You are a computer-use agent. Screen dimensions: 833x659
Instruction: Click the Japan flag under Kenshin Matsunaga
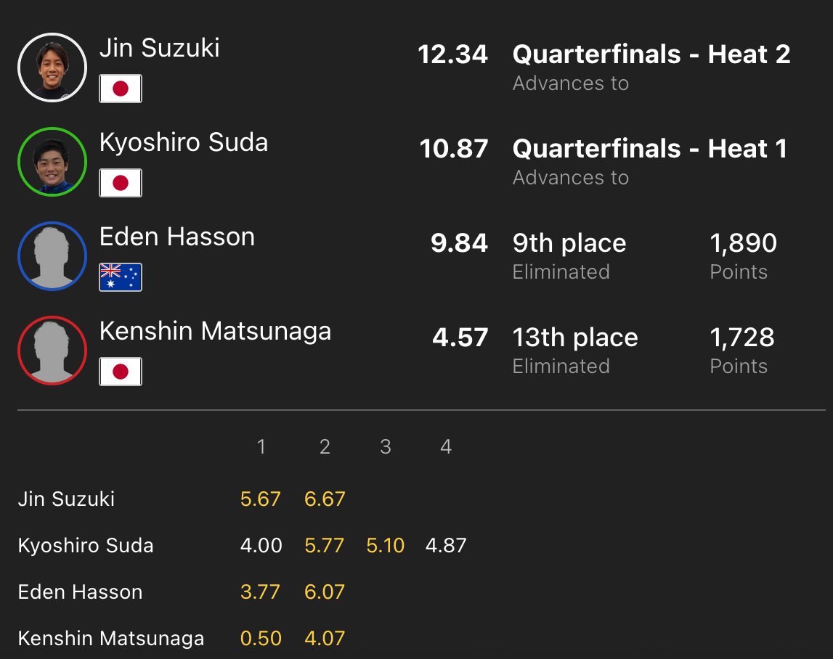pyautogui.click(x=121, y=372)
